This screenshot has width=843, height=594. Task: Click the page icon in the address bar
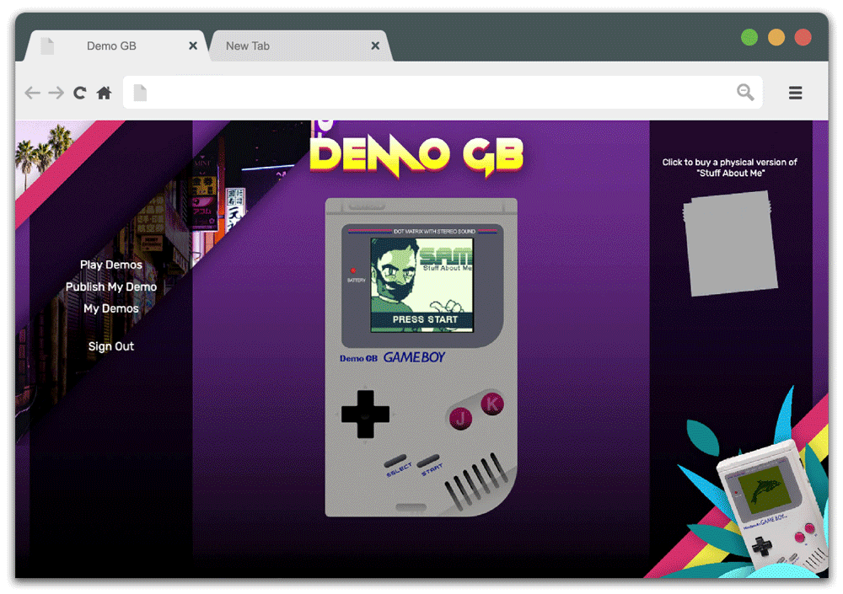coord(140,93)
